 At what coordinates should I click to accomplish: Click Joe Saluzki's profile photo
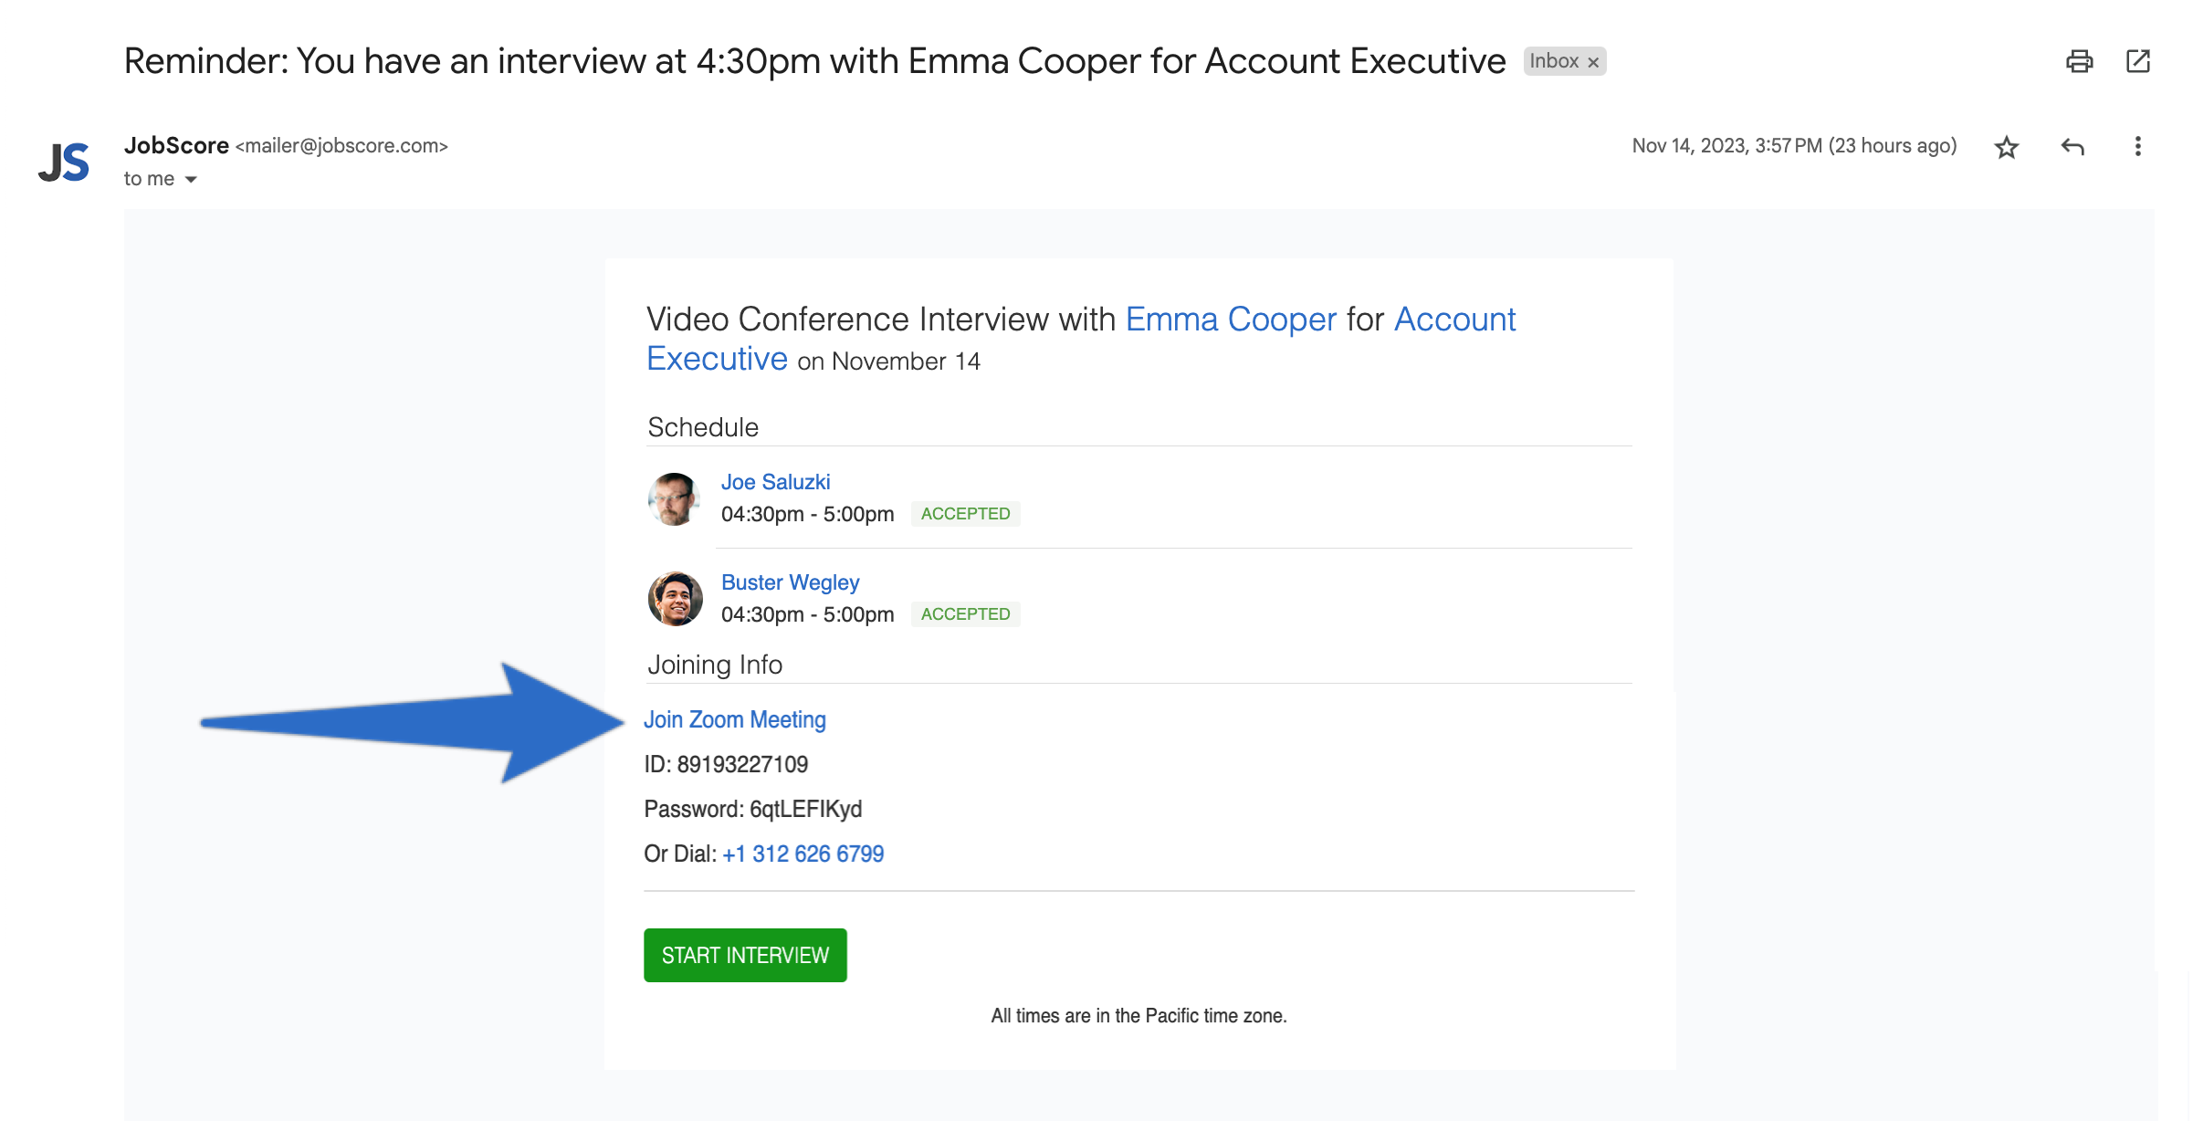coord(675,498)
